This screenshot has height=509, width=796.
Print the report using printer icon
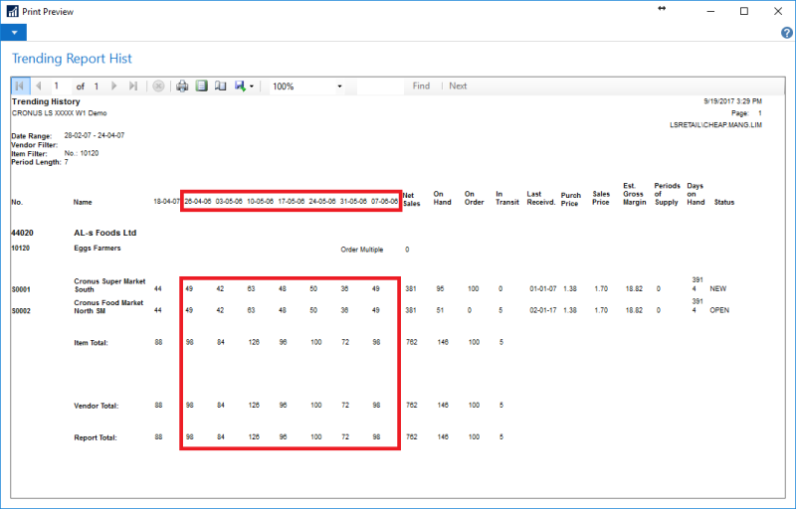coord(182,86)
